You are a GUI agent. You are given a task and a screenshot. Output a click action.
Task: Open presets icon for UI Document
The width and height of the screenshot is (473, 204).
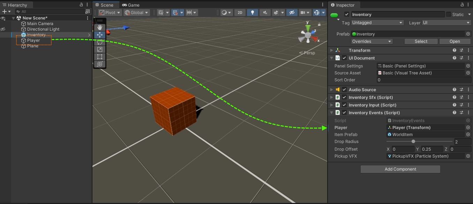(x=461, y=58)
